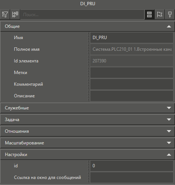Focus the Поиск search field

pos(82,15)
